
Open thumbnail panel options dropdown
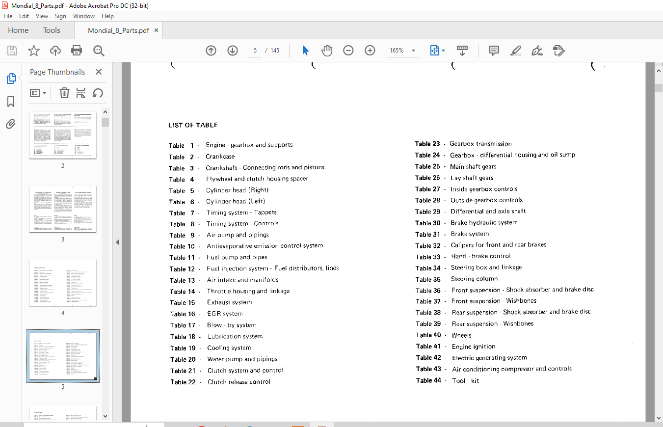(x=38, y=93)
